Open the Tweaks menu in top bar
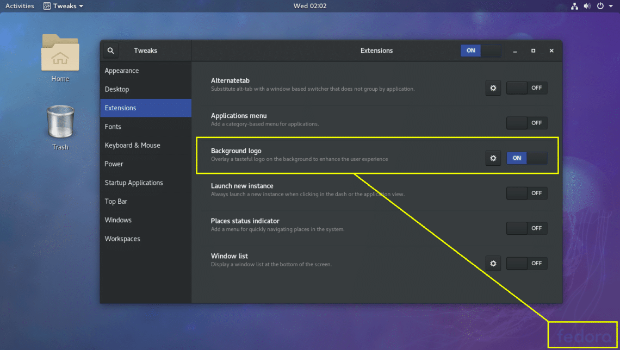The image size is (620, 350). 63,6
